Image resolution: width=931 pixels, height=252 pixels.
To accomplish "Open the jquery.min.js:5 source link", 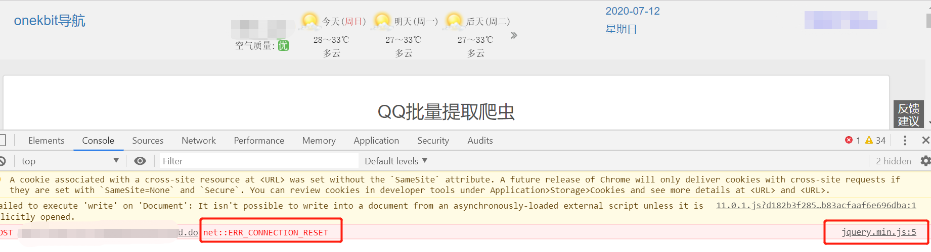I will 878,232.
